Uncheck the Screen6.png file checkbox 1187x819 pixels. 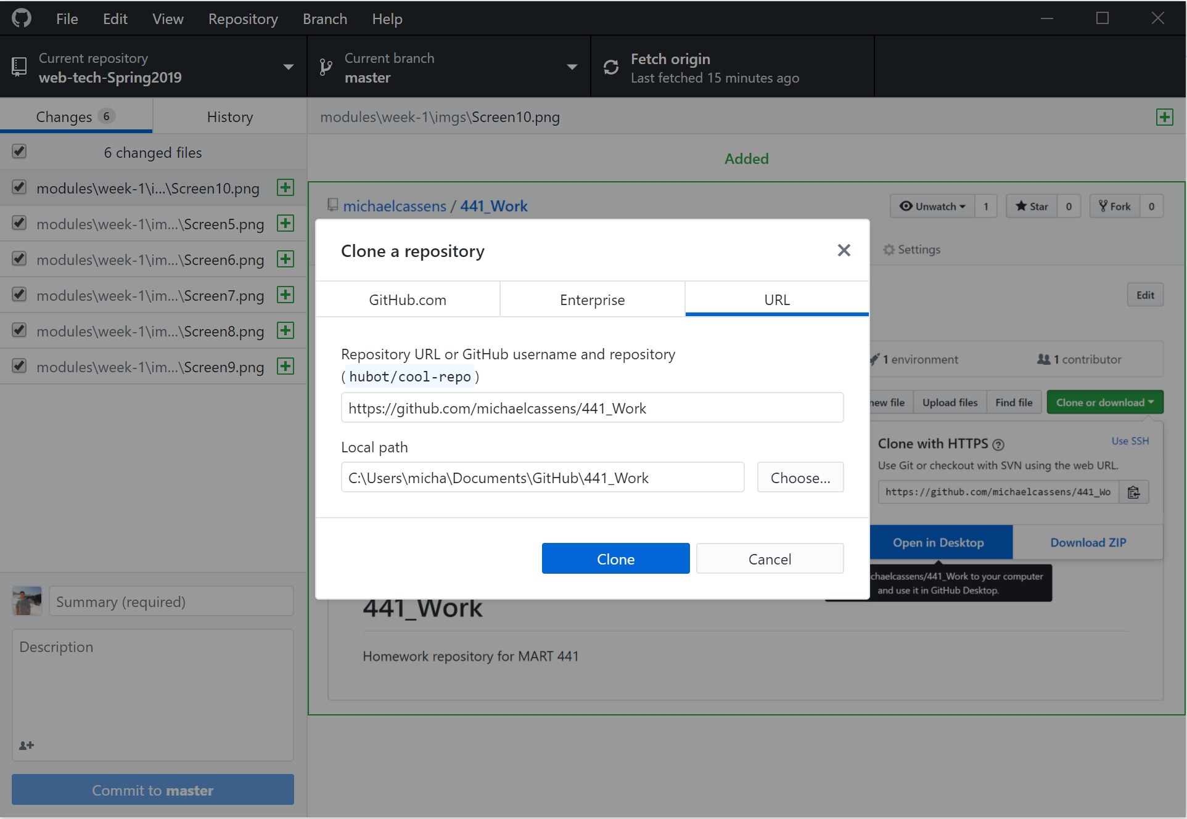(19, 259)
